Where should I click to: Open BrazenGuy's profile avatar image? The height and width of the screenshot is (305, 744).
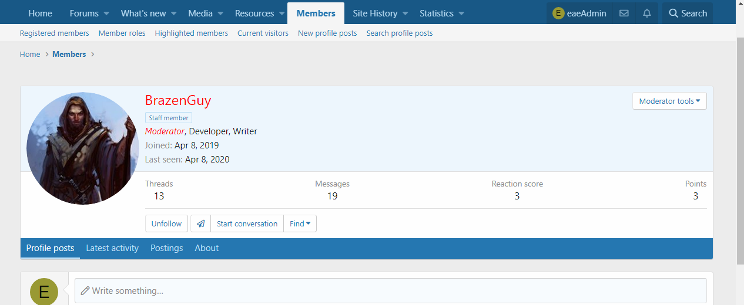tap(82, 148)
